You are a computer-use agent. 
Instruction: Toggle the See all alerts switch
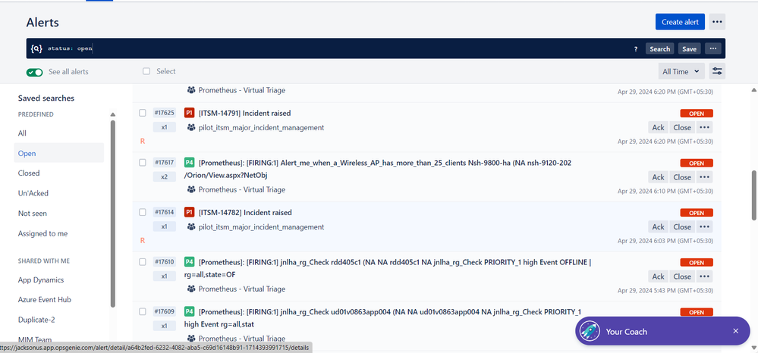(35, 72)
